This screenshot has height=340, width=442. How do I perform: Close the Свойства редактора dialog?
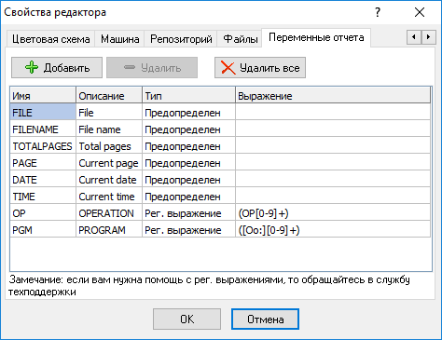tap(420, 12)
